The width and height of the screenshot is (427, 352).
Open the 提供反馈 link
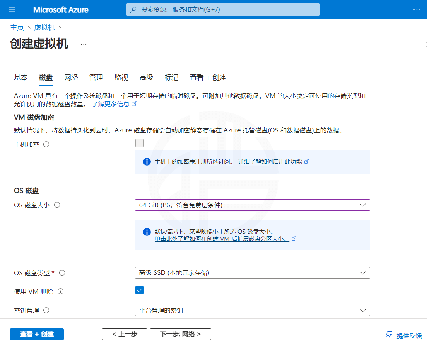tap(409, 336)
